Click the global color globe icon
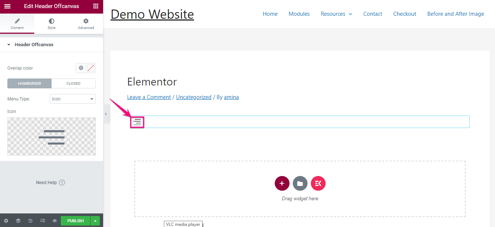This screenshot has width=495, height=227. [81, 68]
